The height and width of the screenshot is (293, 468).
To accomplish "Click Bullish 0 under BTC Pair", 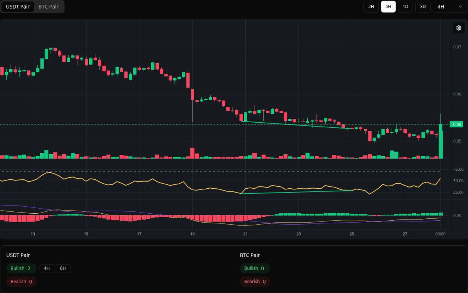I will (255, 268).
